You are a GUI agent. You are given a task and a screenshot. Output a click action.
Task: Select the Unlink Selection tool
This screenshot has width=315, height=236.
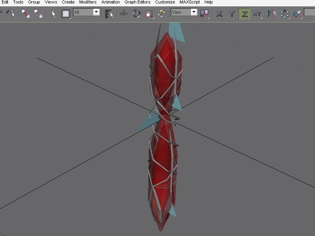click(x=38, y=14)
